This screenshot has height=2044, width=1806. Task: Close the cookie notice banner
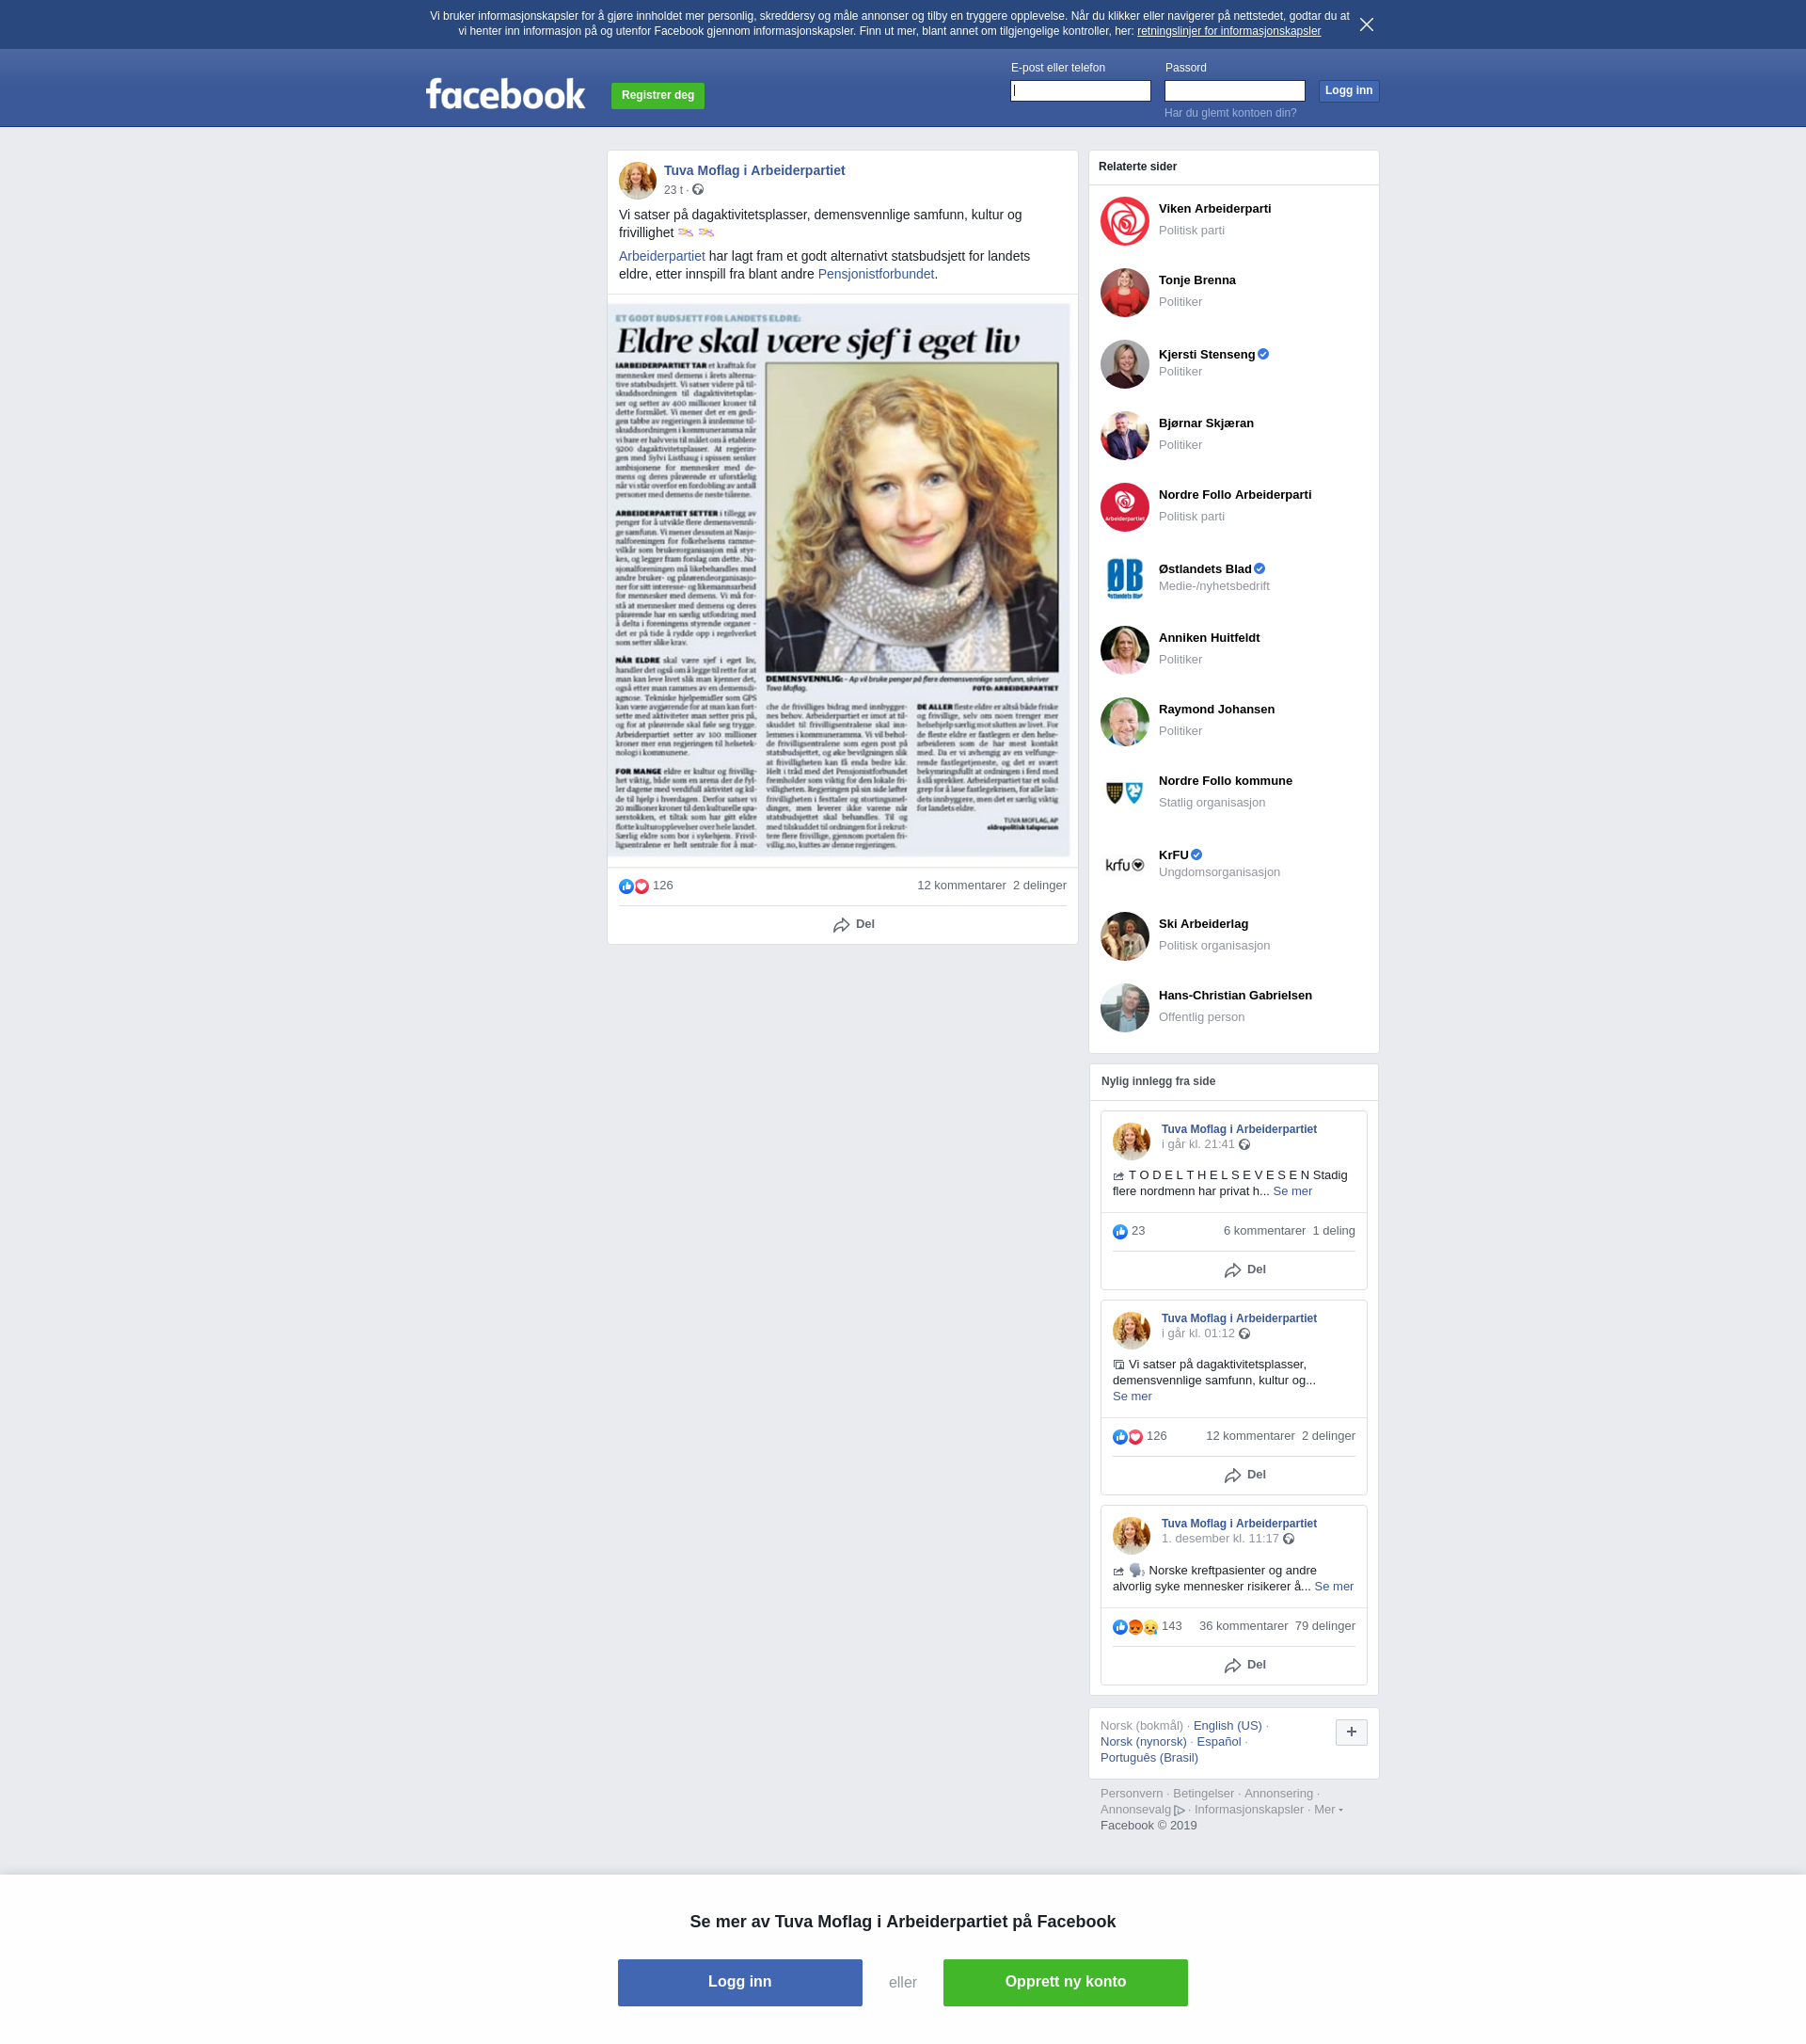click(1366, 24)
